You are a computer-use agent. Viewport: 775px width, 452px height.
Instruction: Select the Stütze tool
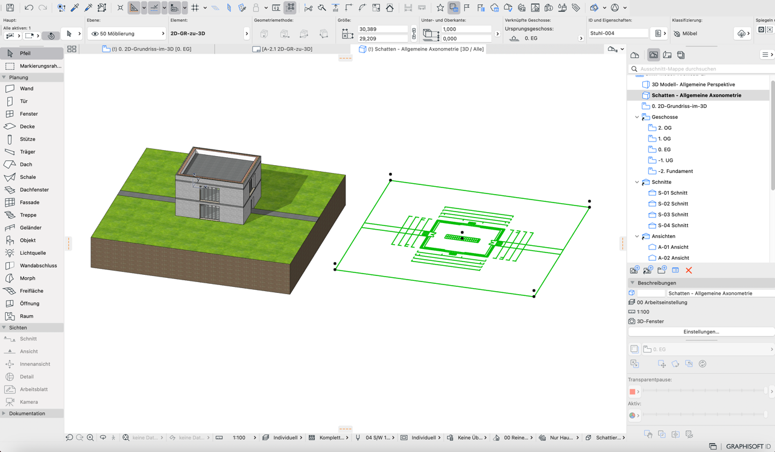(x=32, y=139)
